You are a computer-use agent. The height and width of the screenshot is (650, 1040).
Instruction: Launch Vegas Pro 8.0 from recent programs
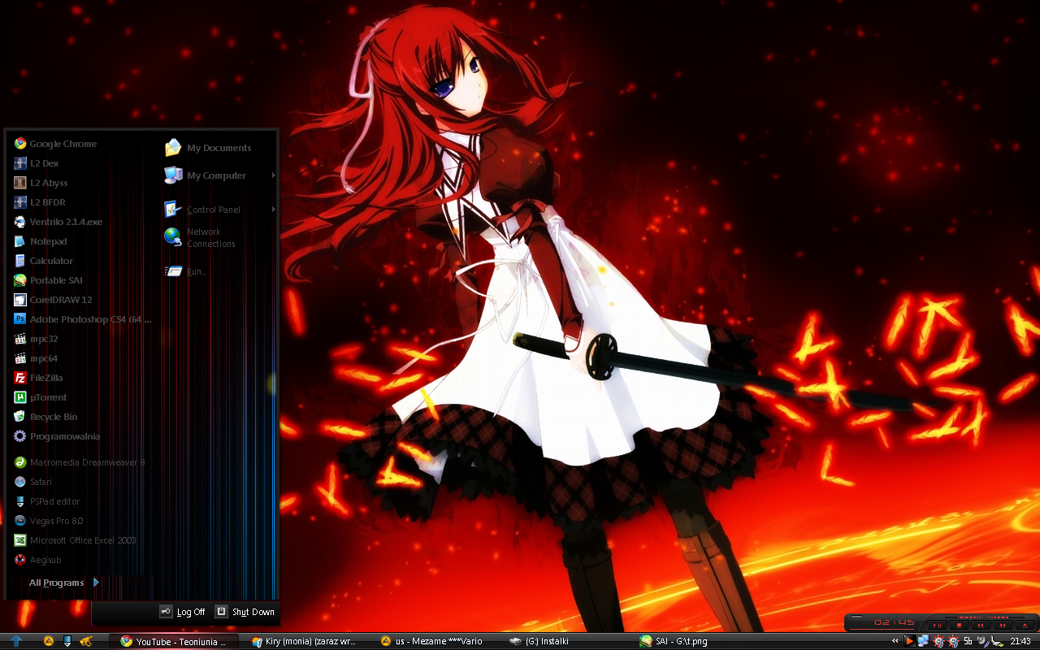[x=56, y=521]
